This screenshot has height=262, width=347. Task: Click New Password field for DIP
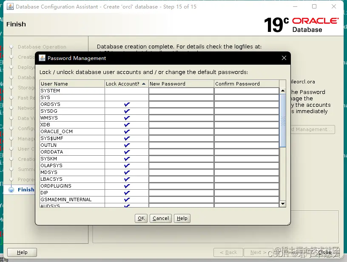pos(181,193)
